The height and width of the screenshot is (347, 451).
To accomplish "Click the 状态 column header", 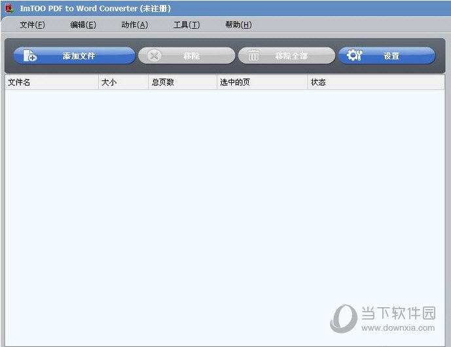I will coord(376,82).
